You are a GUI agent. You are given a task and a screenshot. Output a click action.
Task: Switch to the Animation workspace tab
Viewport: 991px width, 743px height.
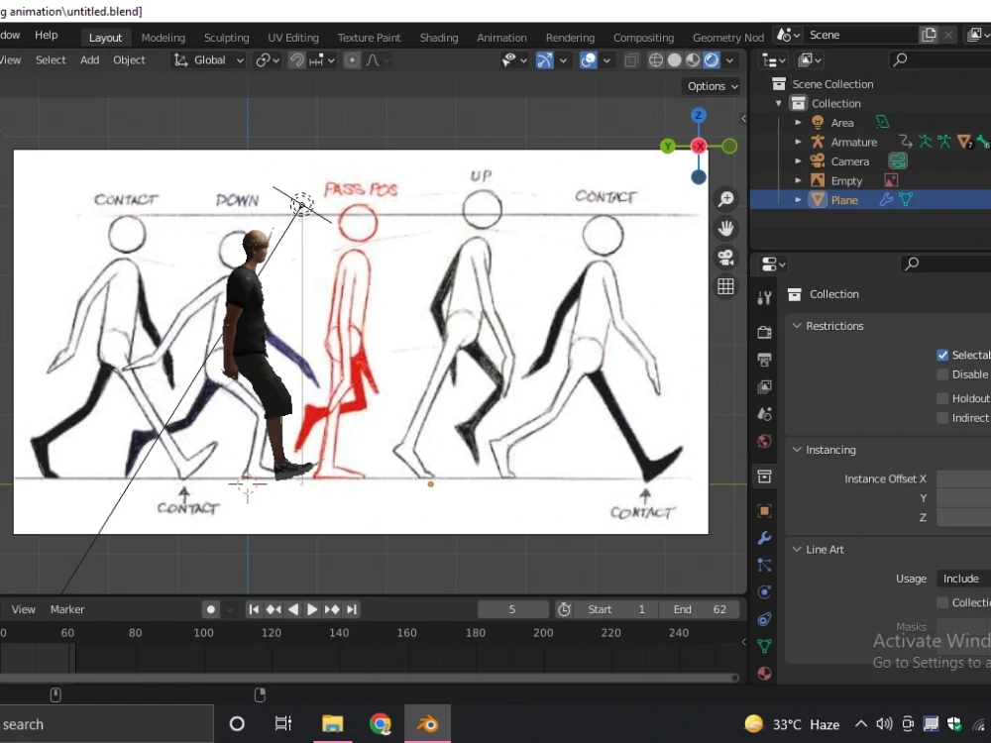pyautogui.click(x=501, y=38)
